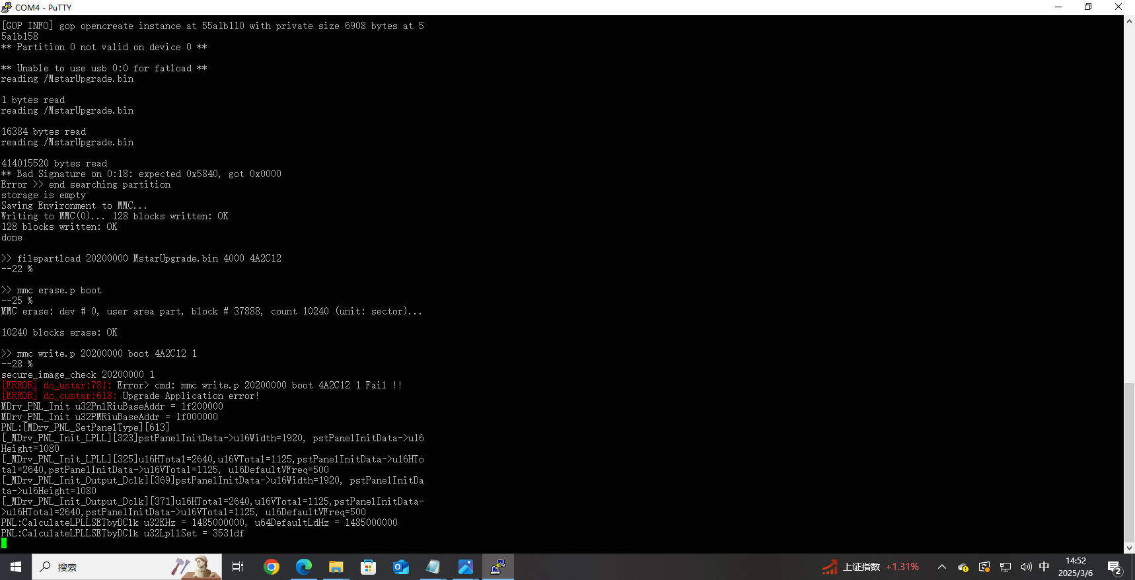1135x580 pixels.
Task: Close the COM4 PuTTY window
Action: click(1118, 7)
